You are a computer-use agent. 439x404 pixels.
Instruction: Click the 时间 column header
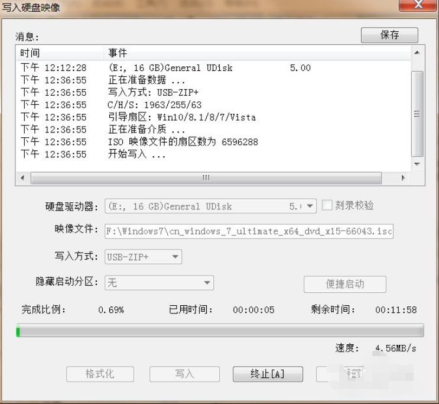(59, 53)
